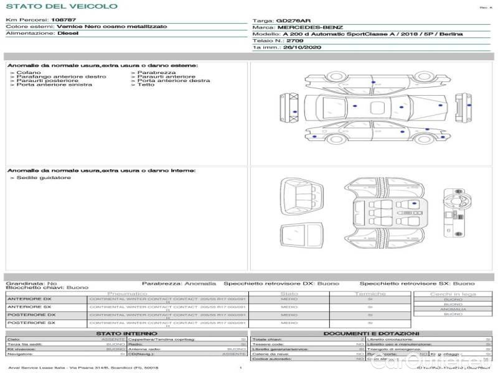Click the POSTERIORE SX tyre row
498x373 pixels.
(208, 324)
